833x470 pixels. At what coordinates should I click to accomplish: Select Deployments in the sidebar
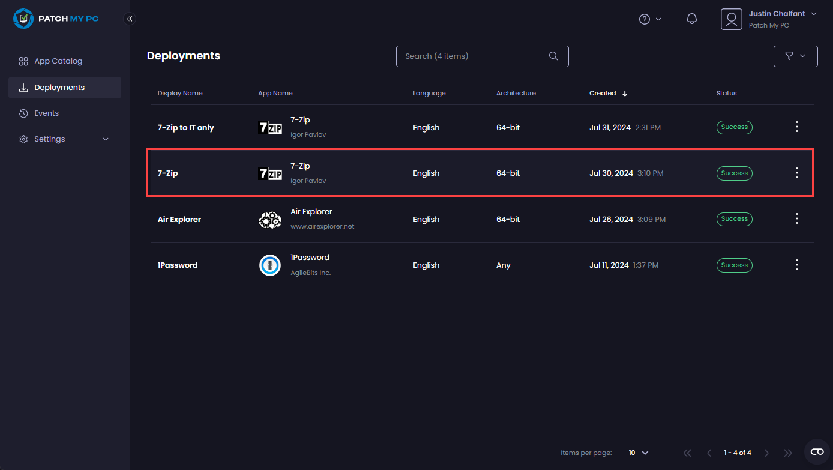pos(59,88)
